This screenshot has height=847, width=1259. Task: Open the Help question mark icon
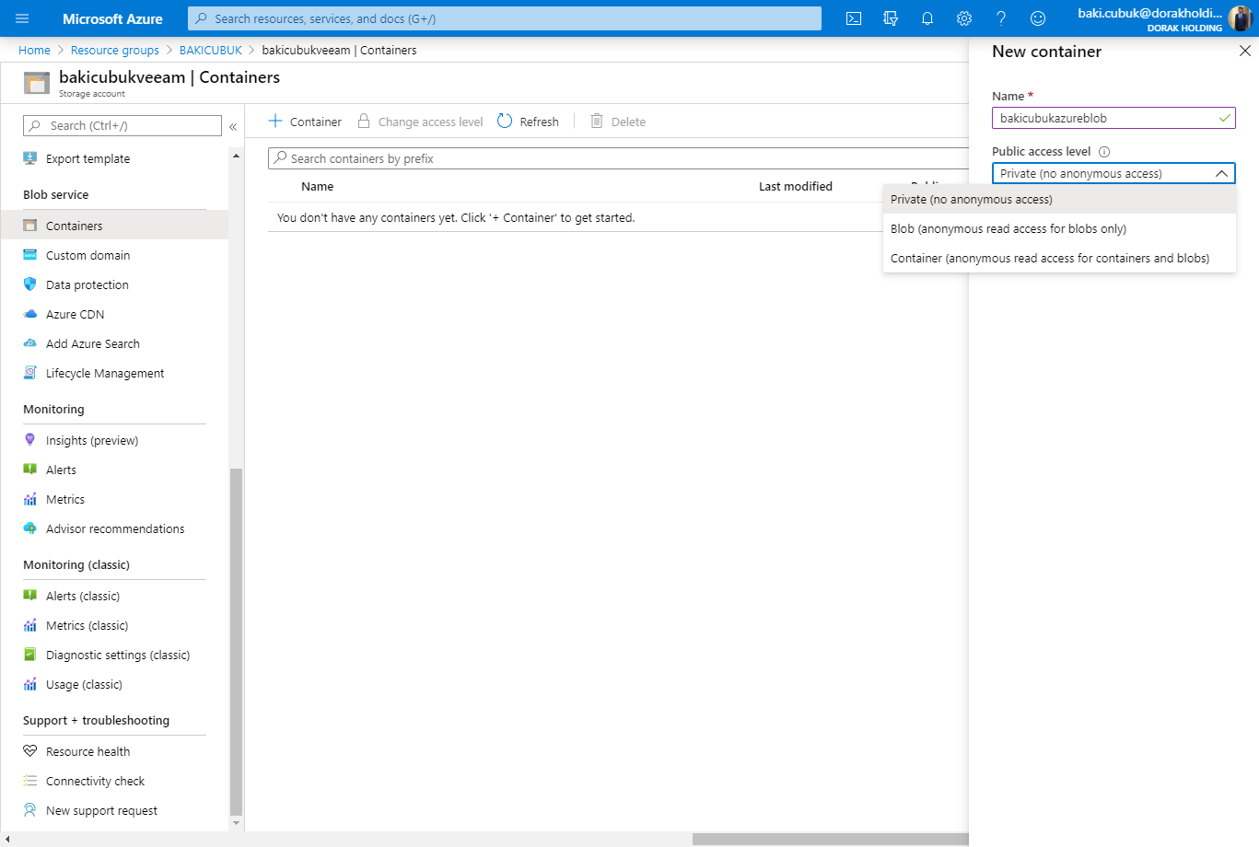[1001, 18]
